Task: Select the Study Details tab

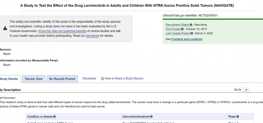Action: [x=9, y=79]
